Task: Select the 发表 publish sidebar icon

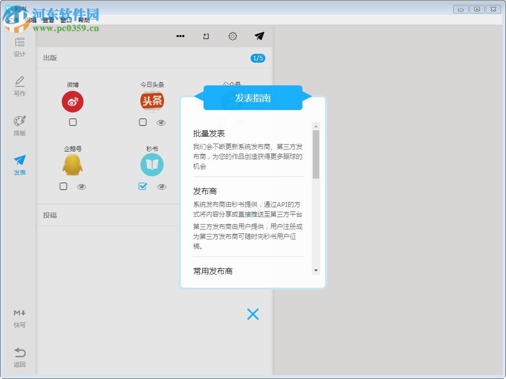Action: (19, 163)
